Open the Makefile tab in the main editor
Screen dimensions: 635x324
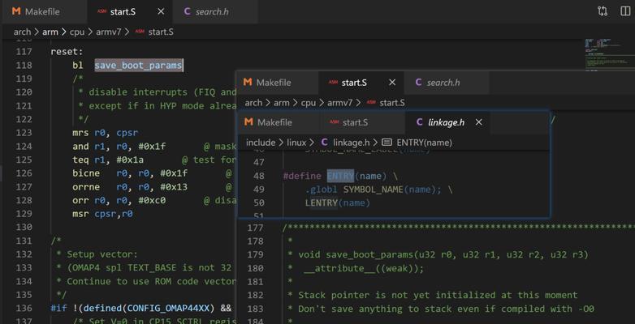coord(44,11)
